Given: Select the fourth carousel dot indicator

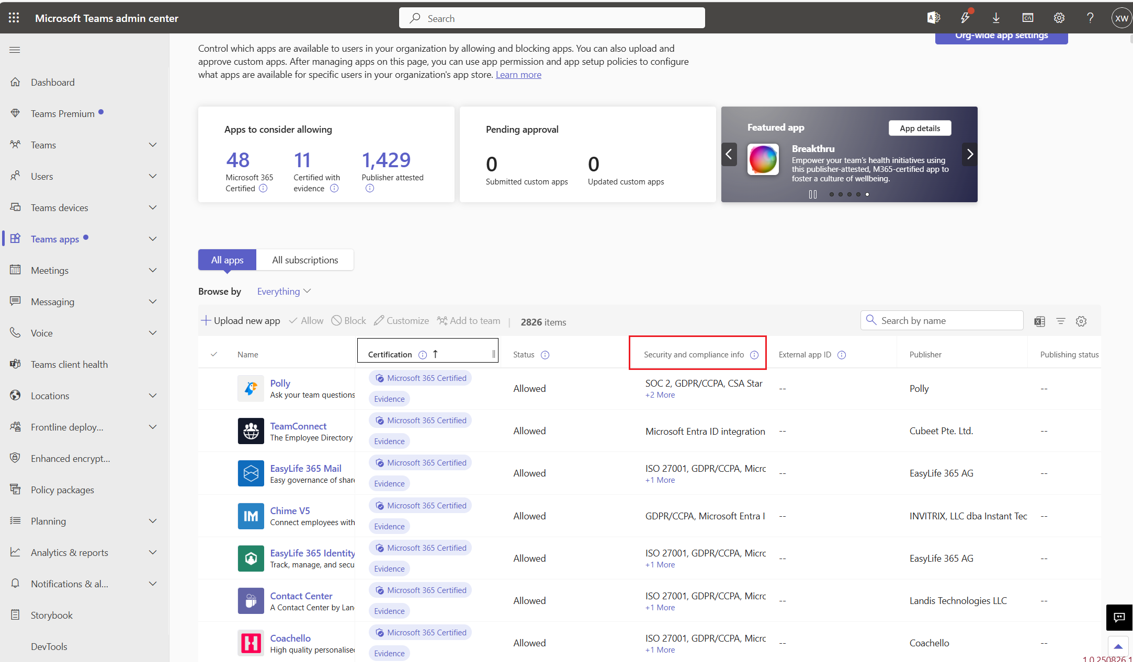Looking at the screenshot, I should click(858, 194).
